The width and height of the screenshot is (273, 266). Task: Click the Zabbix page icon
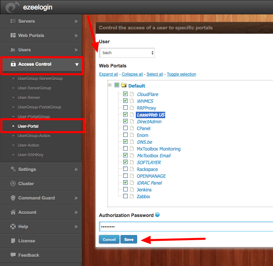coord(132,196)
